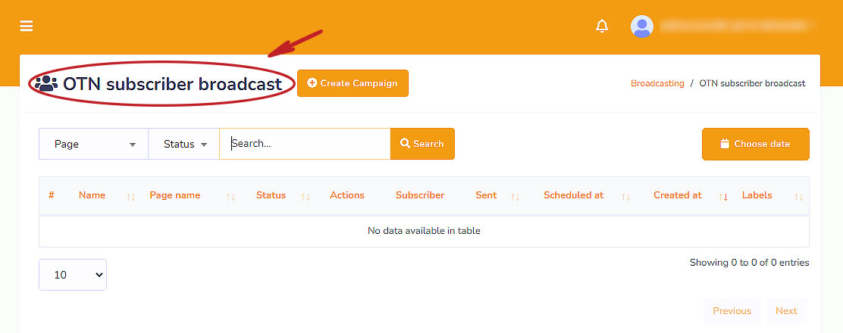Sort by Scheduled at column arrows
This screenshot has height=333, width=843.
point(625,197)
